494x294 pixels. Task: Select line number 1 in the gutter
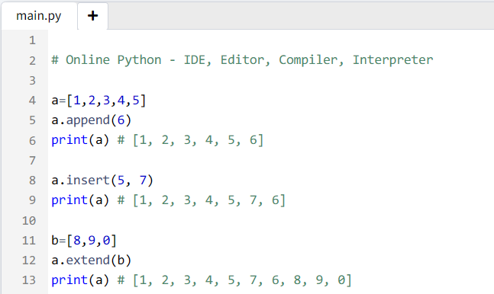[x=32, y=40]
